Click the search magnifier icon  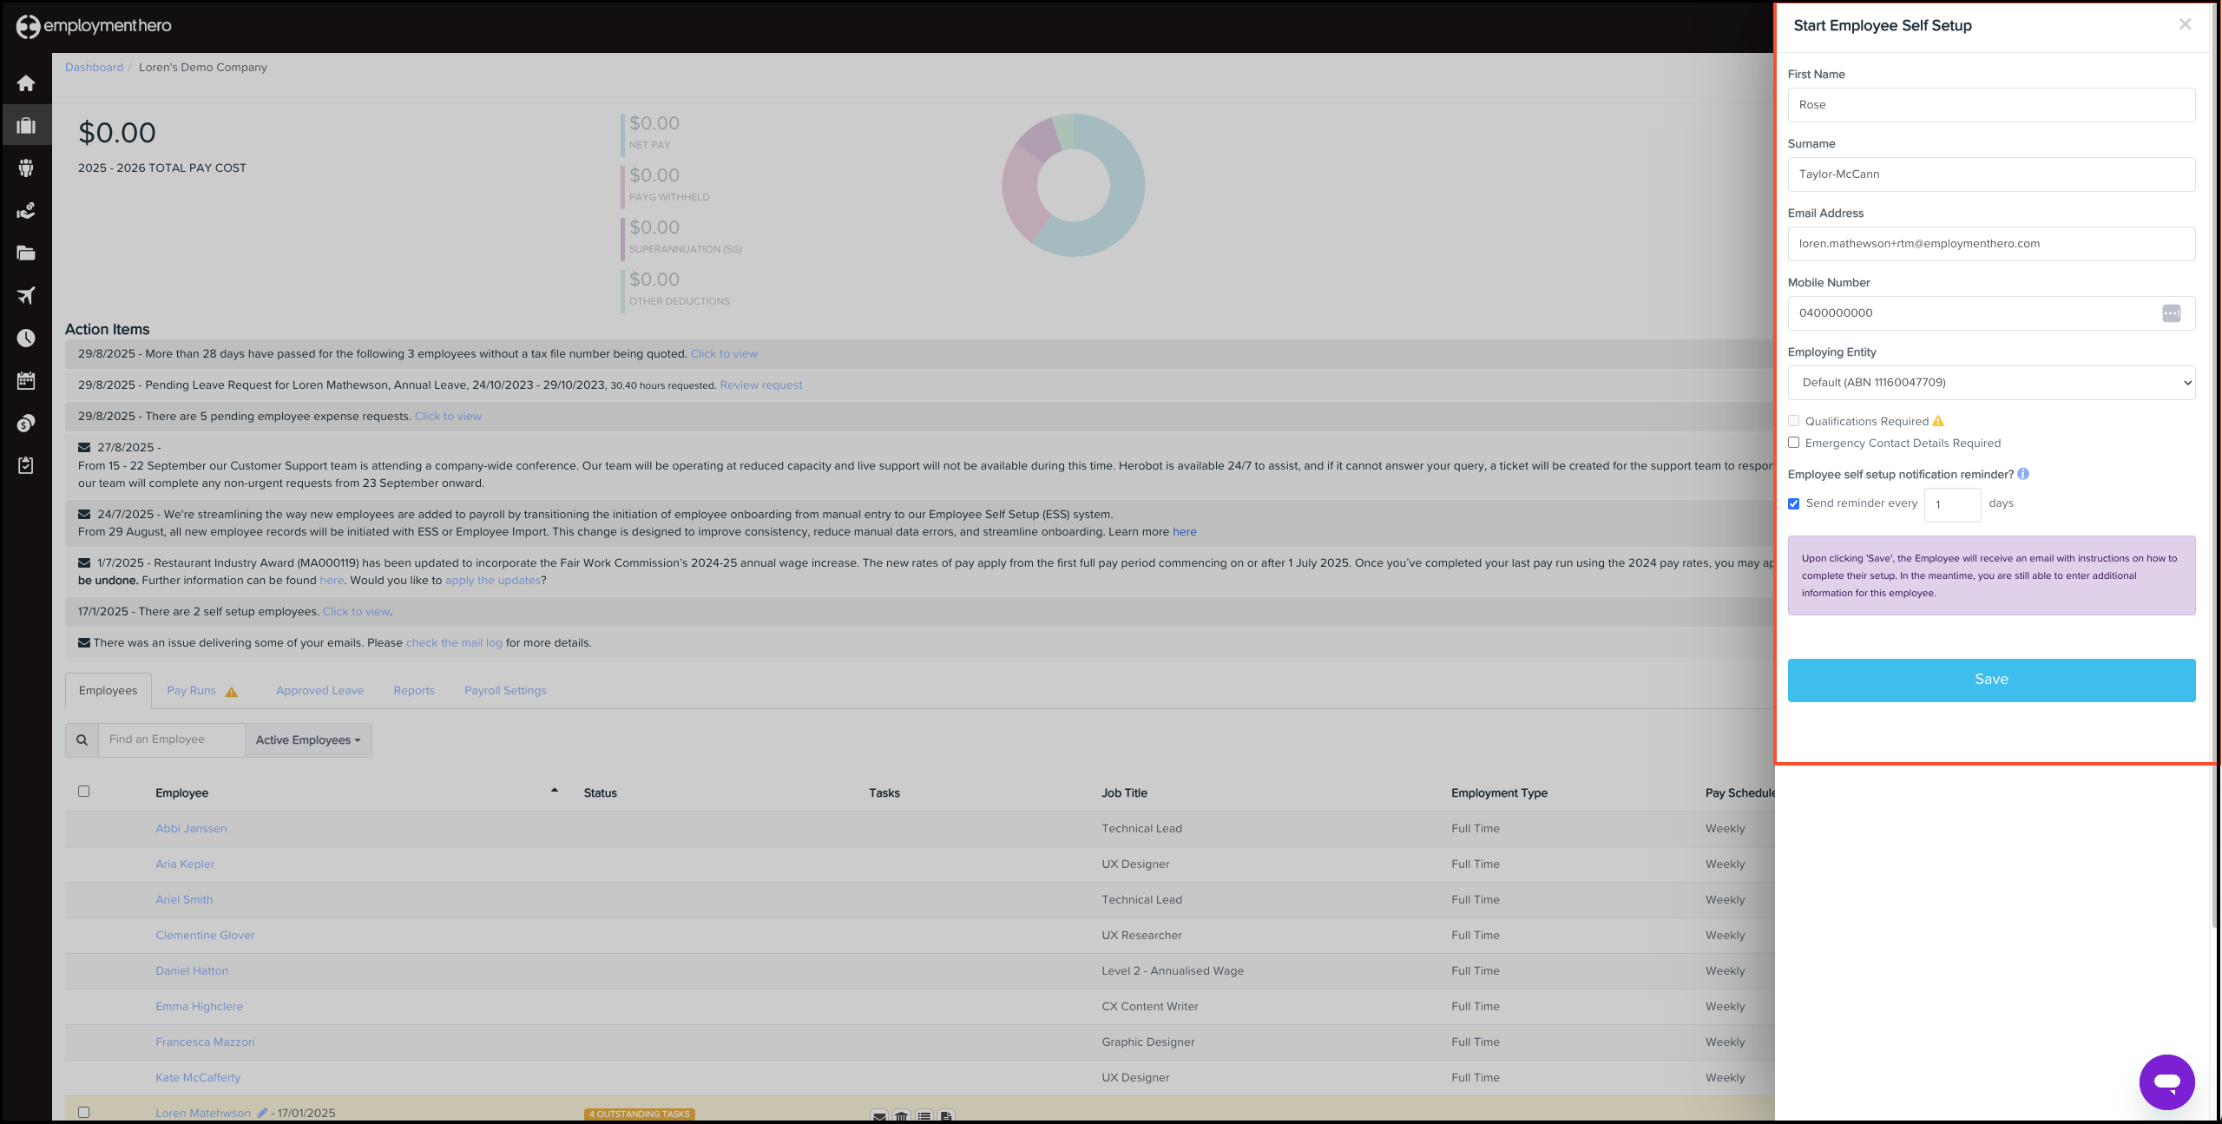[82, 740]
